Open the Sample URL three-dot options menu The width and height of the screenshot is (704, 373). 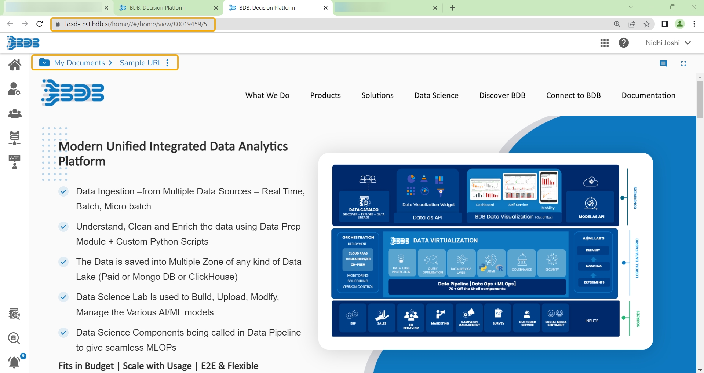[167, 63]
